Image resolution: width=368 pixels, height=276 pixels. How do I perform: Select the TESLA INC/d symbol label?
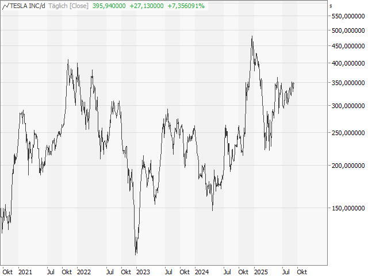pyautogui.click(x=28, y=6)
